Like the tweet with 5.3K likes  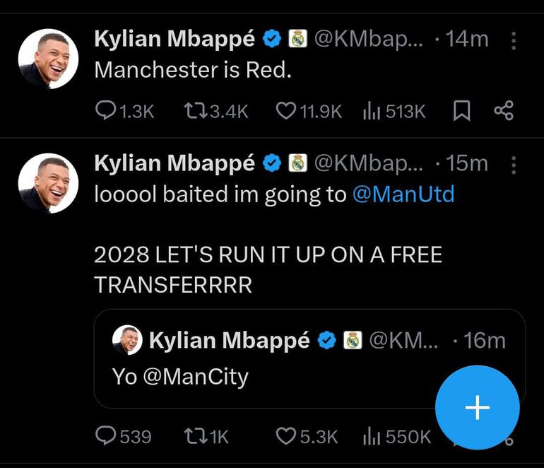pyautogui.click(x=285, y=436)
